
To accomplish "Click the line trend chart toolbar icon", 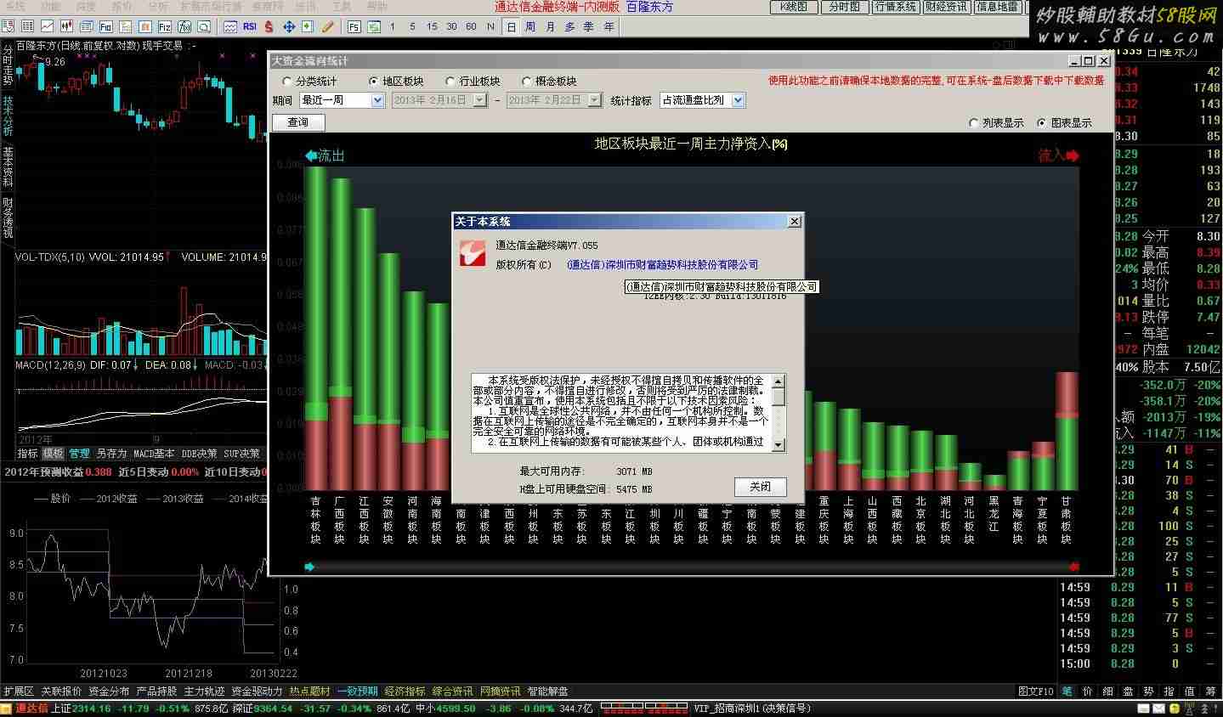I will pos(47,26).
